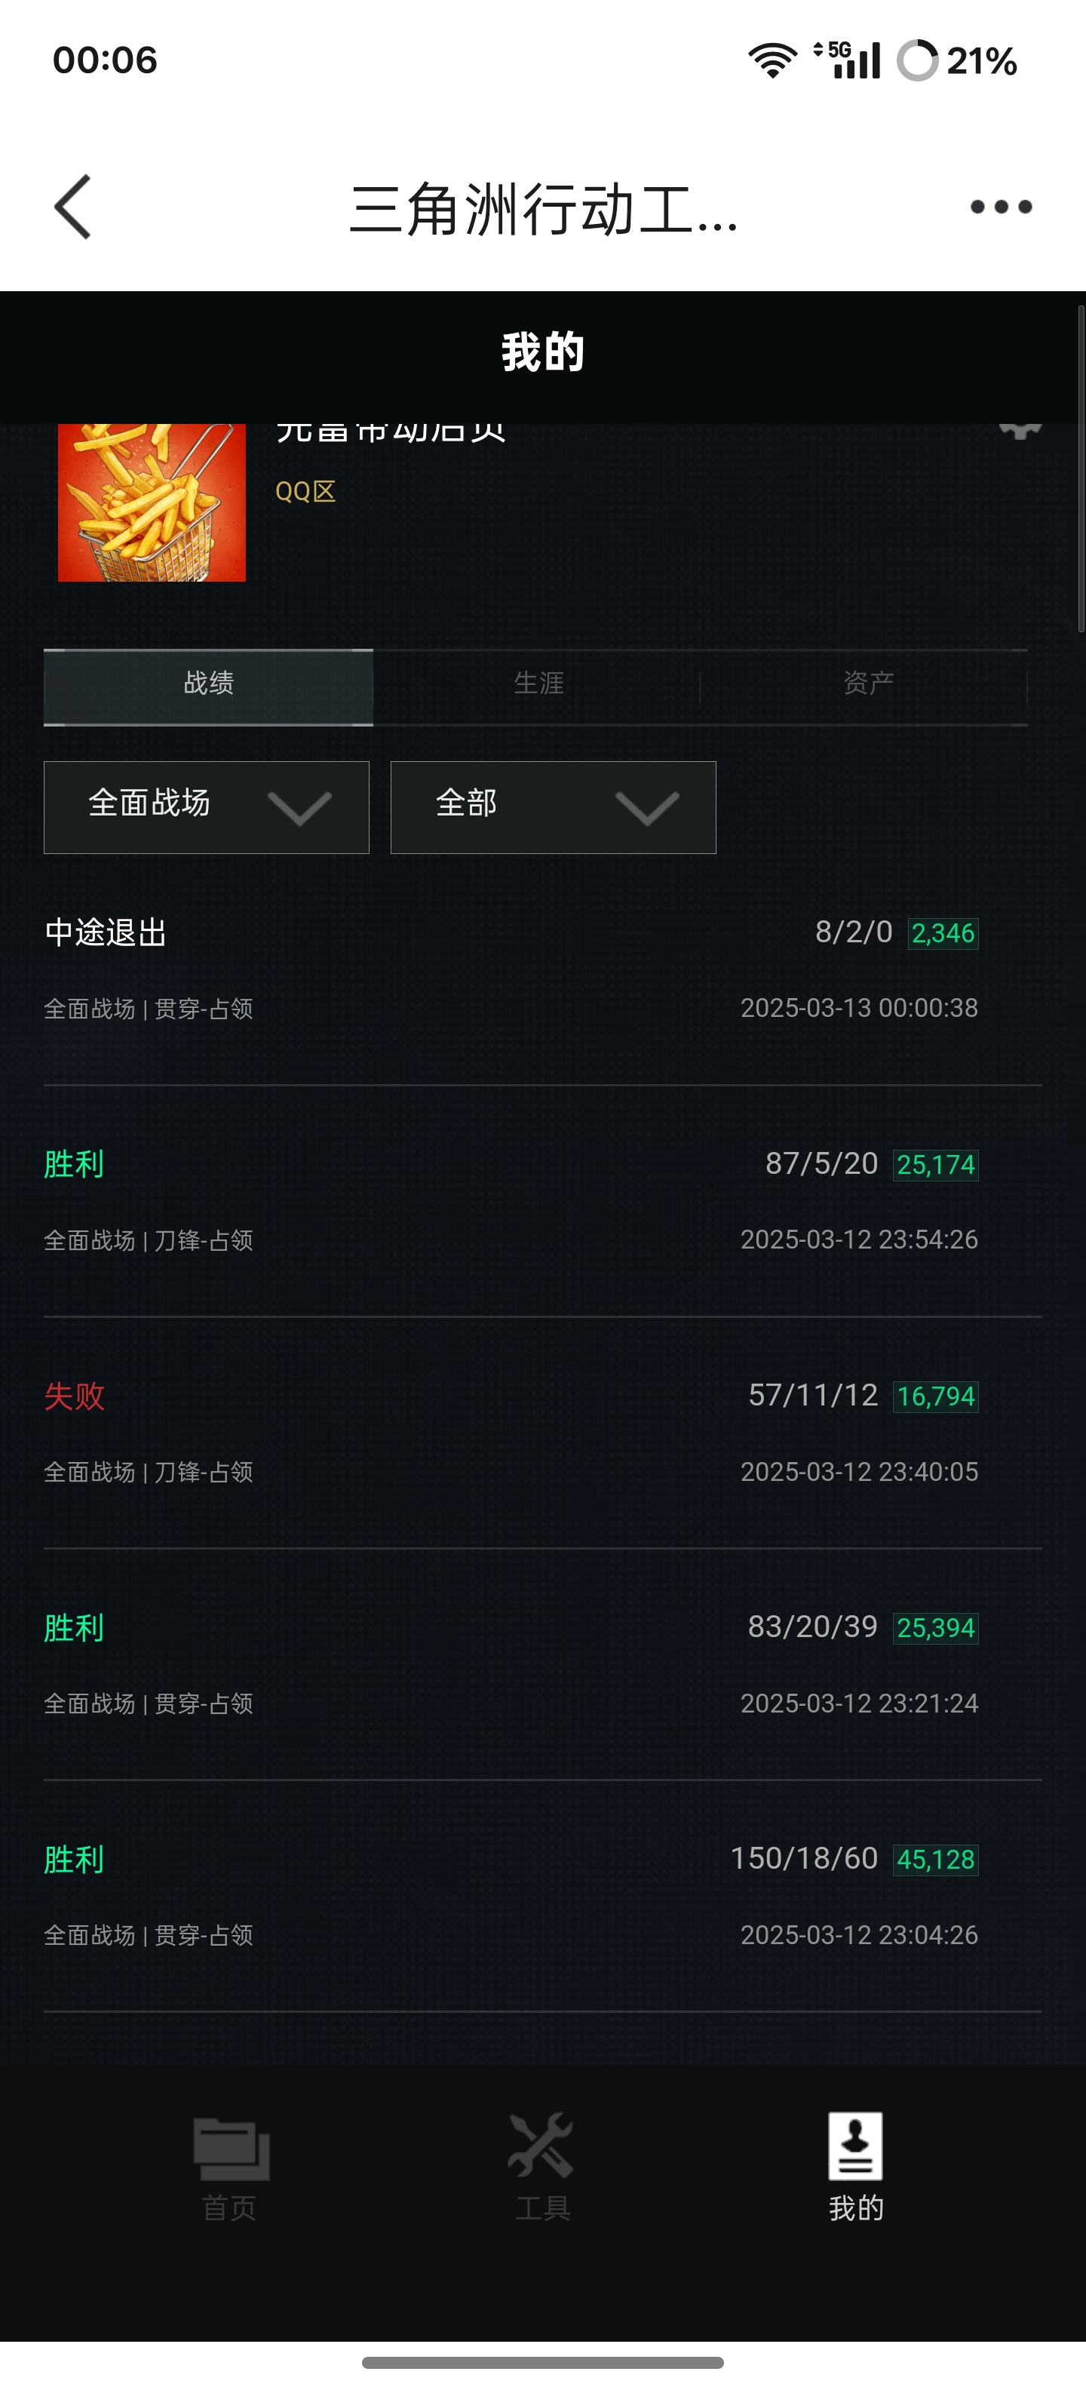The image size is (1086, 2390).
Task: Tap the back arrow icon
Action: (73, 207)
